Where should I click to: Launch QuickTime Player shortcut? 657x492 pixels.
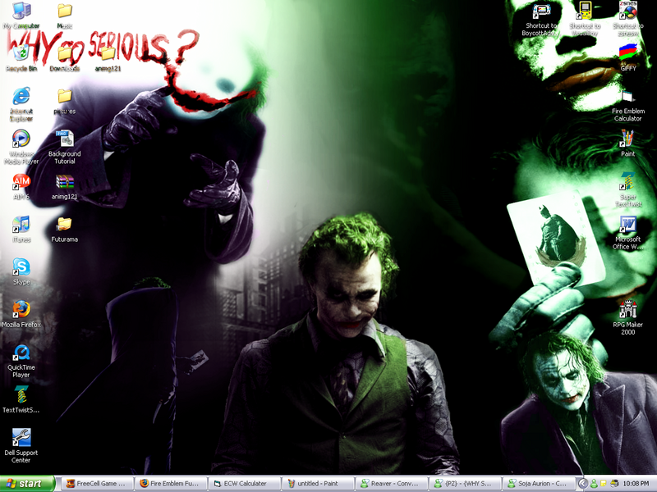click(21, 353)
